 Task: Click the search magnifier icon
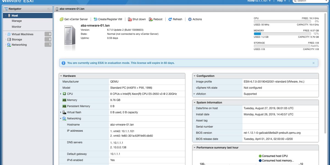point(295,1)
